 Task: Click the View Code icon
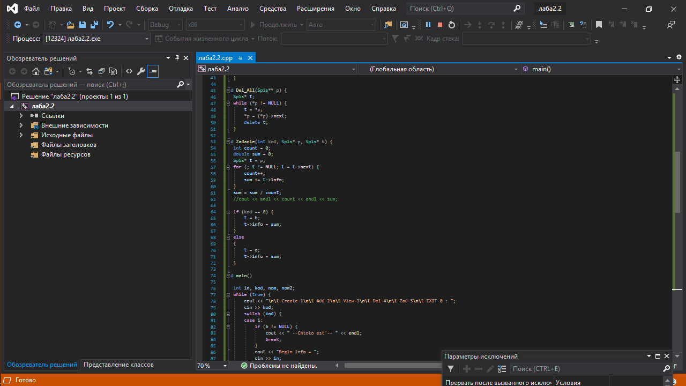pos(129,71)
